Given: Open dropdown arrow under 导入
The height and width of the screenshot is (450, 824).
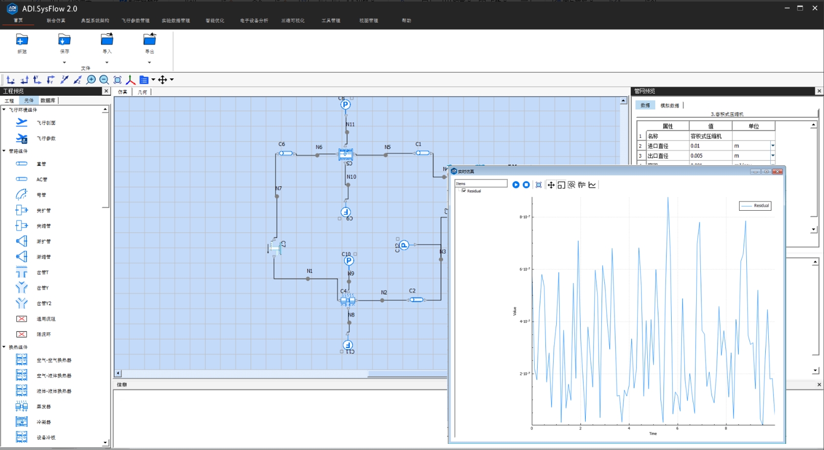Looking at the screenshot, I should tap(107, 62).
